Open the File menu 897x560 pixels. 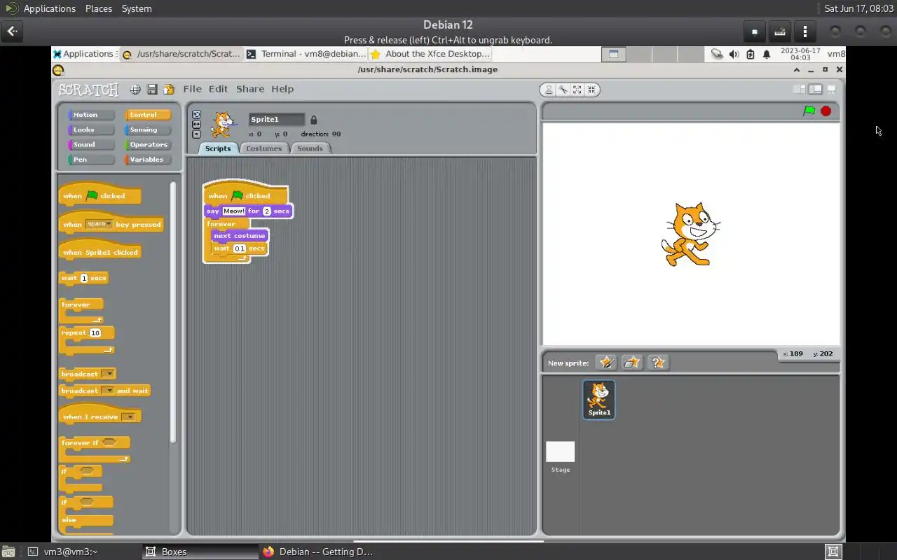pos(192,89)
